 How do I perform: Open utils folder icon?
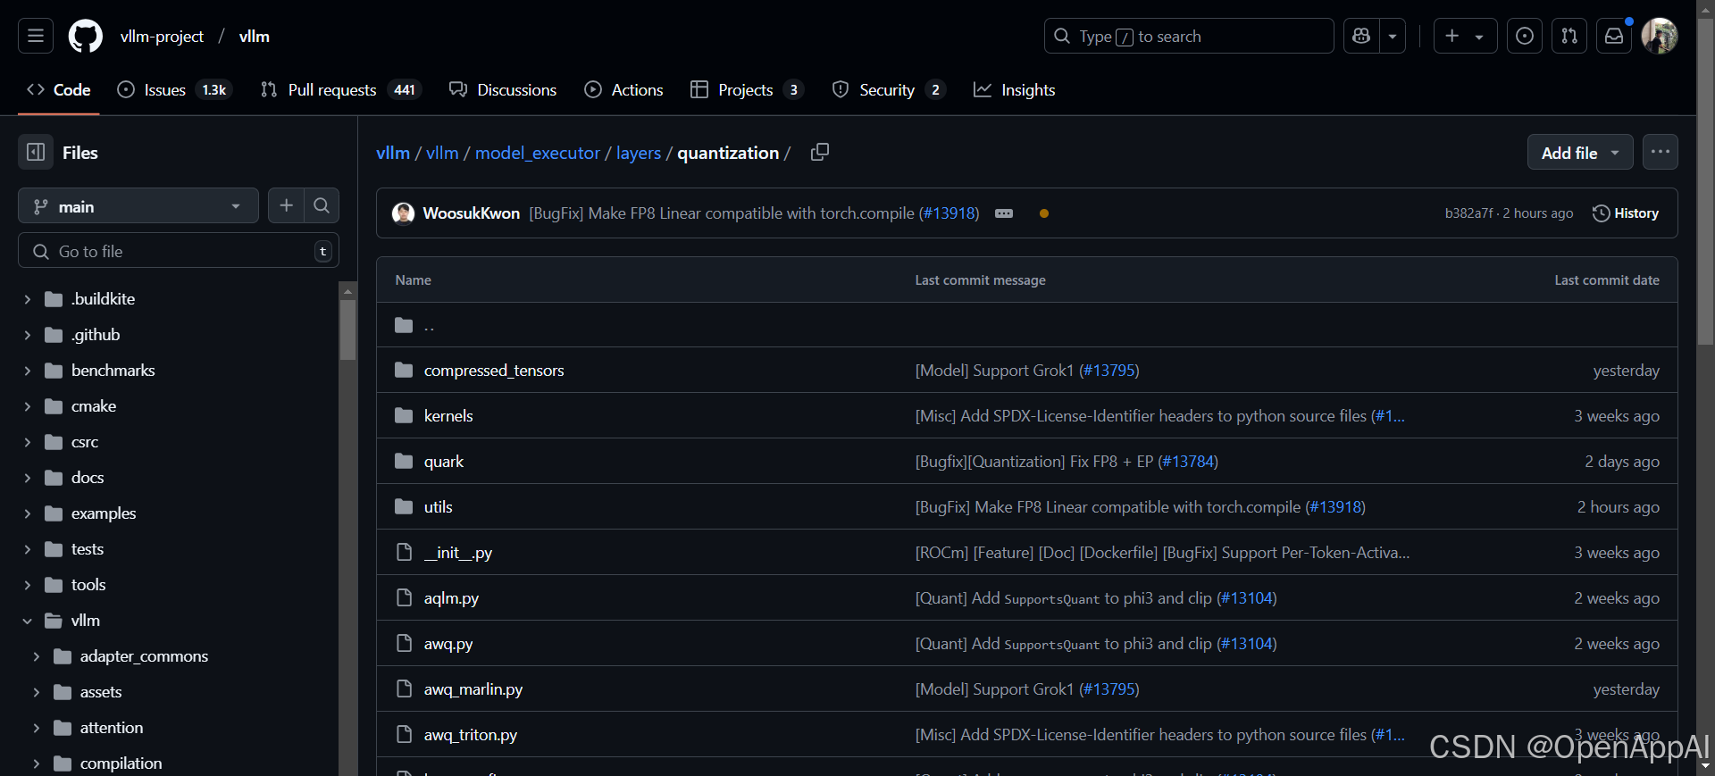(404, 506)
